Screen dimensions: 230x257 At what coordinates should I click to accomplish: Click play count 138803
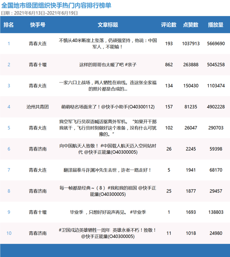tap(216, 212)
